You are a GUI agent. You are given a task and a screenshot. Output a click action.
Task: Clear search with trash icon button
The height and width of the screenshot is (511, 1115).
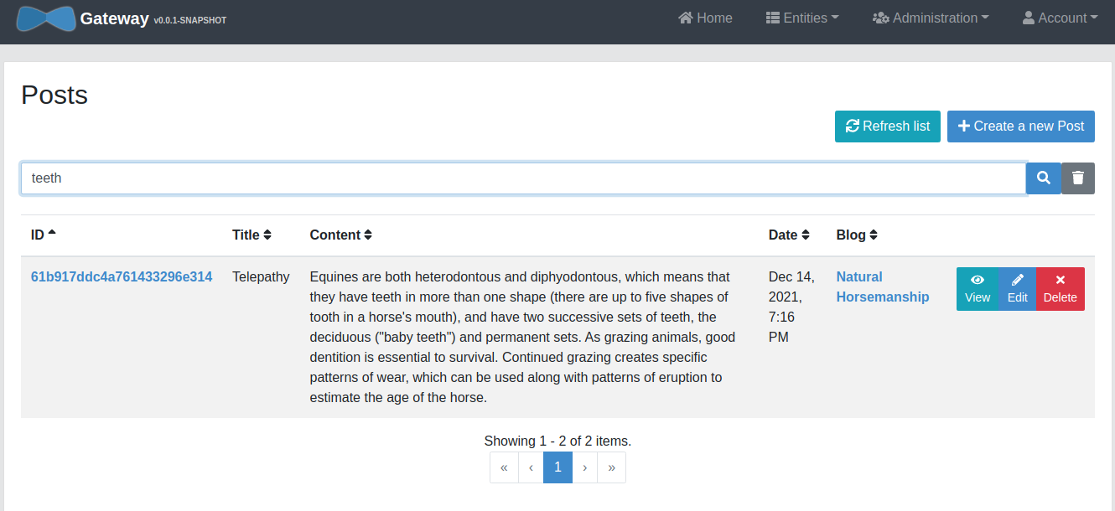coord(1078,178)
